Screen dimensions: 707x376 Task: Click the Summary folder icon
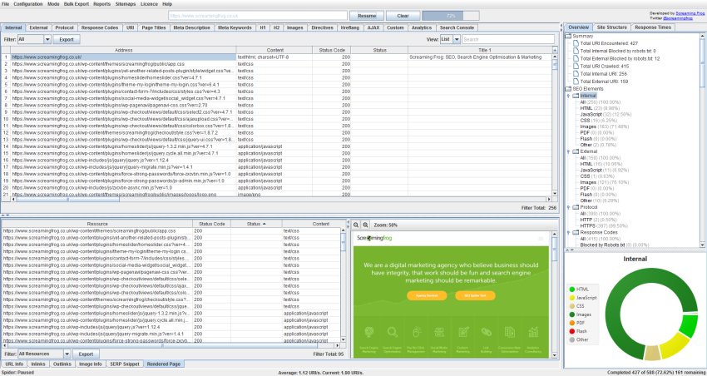click(569, 36)
